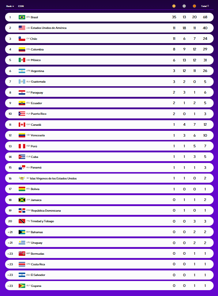Click the silver medal column icon

point(184,6)
